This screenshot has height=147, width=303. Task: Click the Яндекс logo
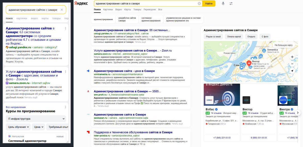81,3
